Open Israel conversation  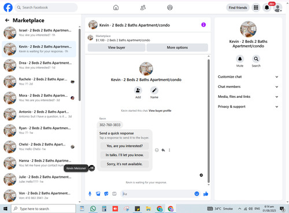point(39,33)
